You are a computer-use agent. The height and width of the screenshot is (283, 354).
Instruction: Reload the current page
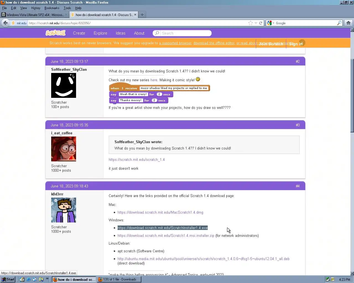coord(261,23)
